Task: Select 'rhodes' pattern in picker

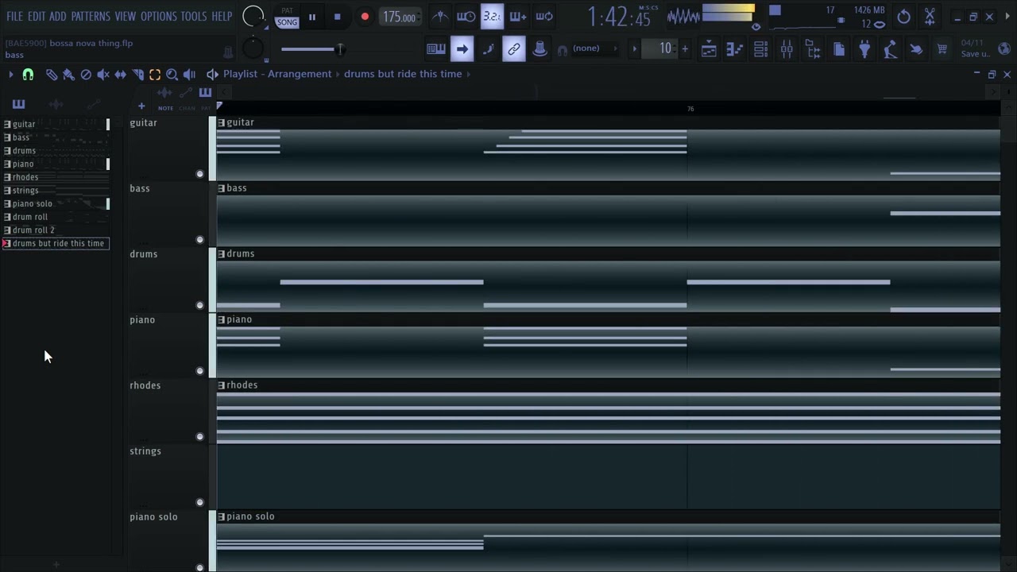Action: (x=56, y=177)
